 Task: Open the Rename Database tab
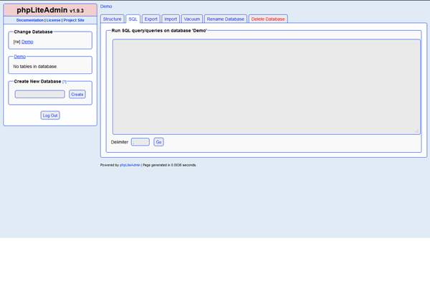coord(225,19)
